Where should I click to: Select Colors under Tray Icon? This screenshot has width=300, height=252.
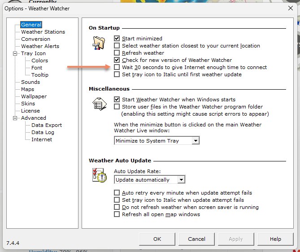(39, 61)
